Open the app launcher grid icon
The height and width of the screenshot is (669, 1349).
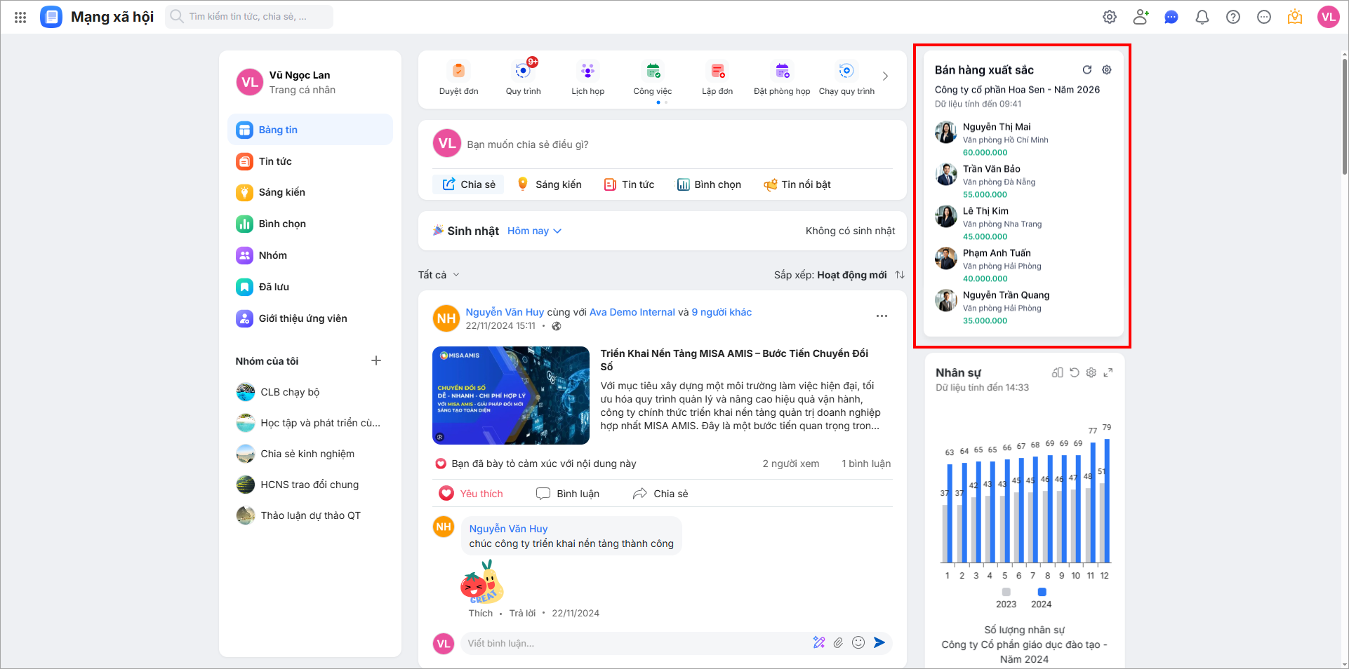pos(20,18)
